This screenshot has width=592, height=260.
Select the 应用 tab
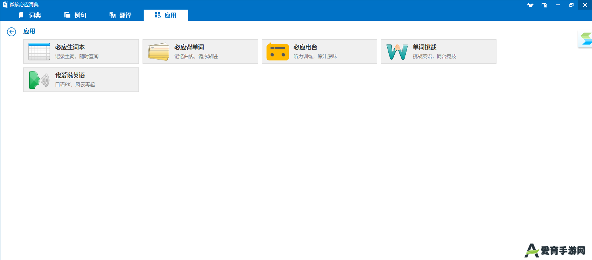click(165, 15)
